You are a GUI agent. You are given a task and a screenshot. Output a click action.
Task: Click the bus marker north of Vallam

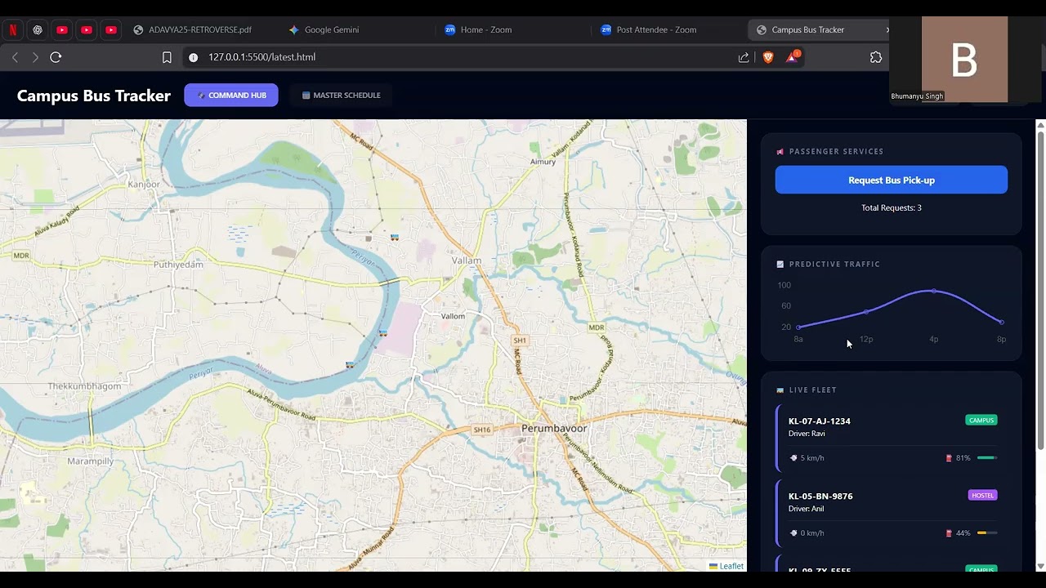(395, 238)
